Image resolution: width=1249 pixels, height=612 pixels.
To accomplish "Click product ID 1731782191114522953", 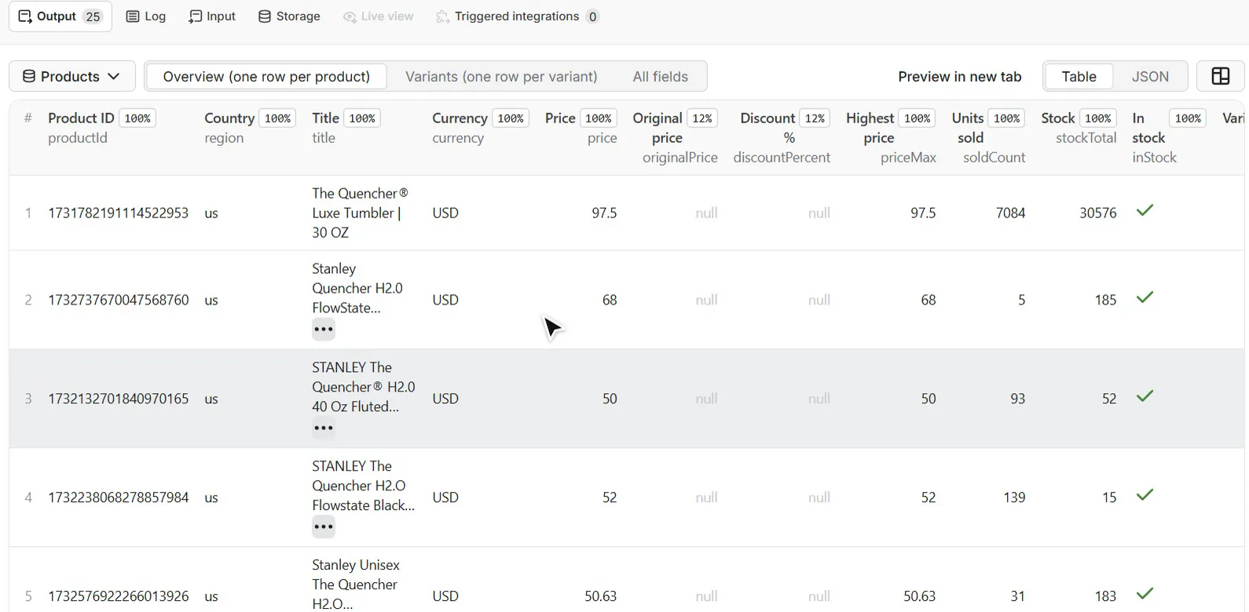I will [x=118, y=213].
